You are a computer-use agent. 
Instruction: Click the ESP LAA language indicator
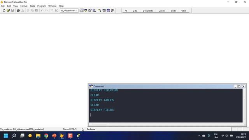pos(216,136)
